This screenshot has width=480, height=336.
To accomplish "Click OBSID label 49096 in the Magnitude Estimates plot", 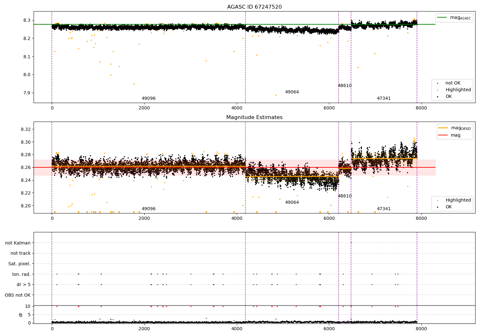I will click(148, 209).
